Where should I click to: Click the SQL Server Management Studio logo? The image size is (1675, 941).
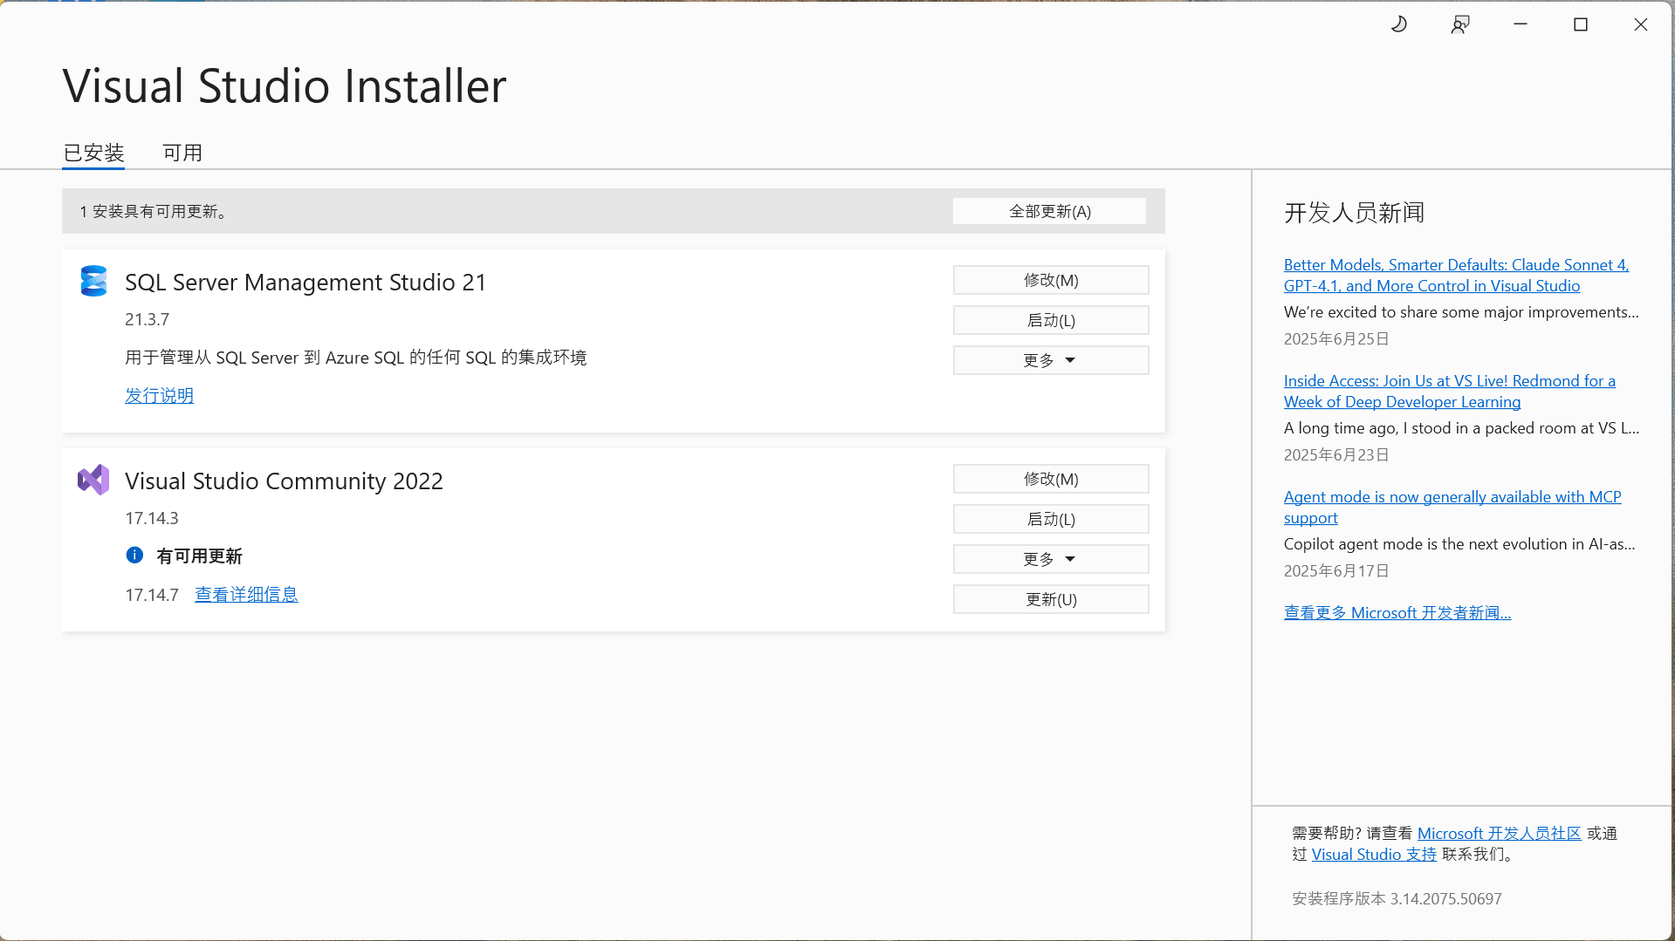click(x=93, y=281)
